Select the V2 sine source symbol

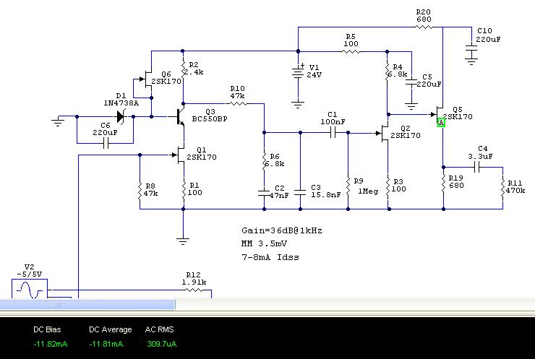[x=30, y=289]
